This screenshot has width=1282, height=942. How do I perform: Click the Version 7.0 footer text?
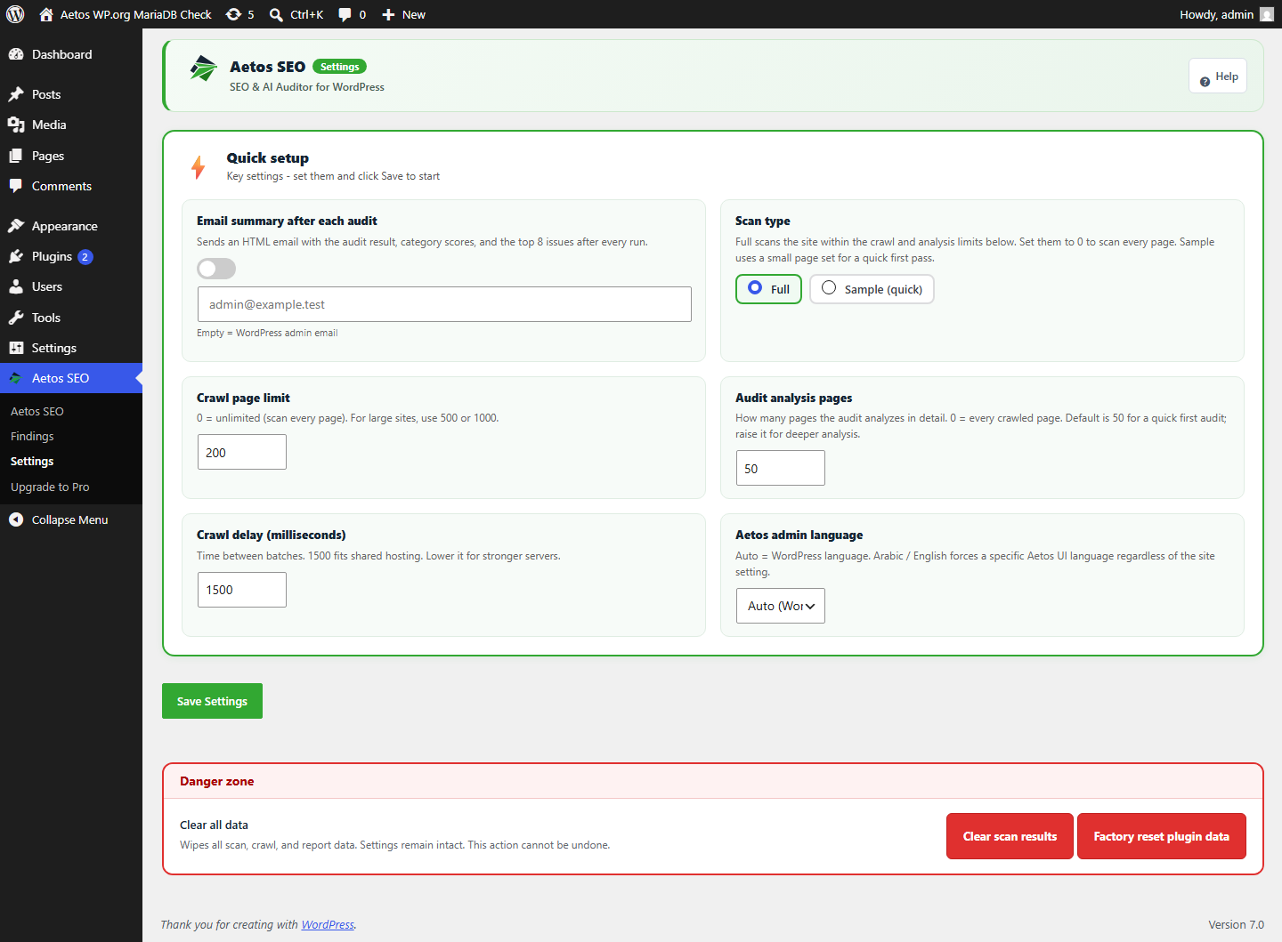click(1236, 924)
